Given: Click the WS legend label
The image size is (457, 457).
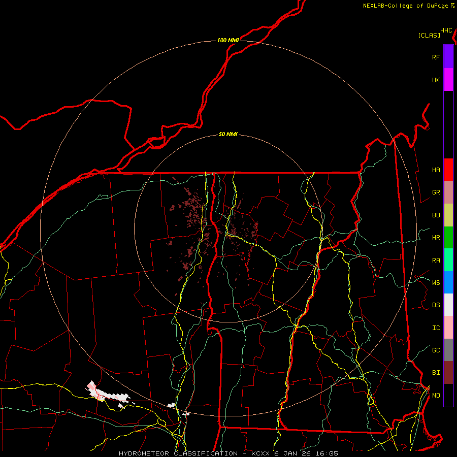Looking at the screenshot, I should tap(436, 282).
